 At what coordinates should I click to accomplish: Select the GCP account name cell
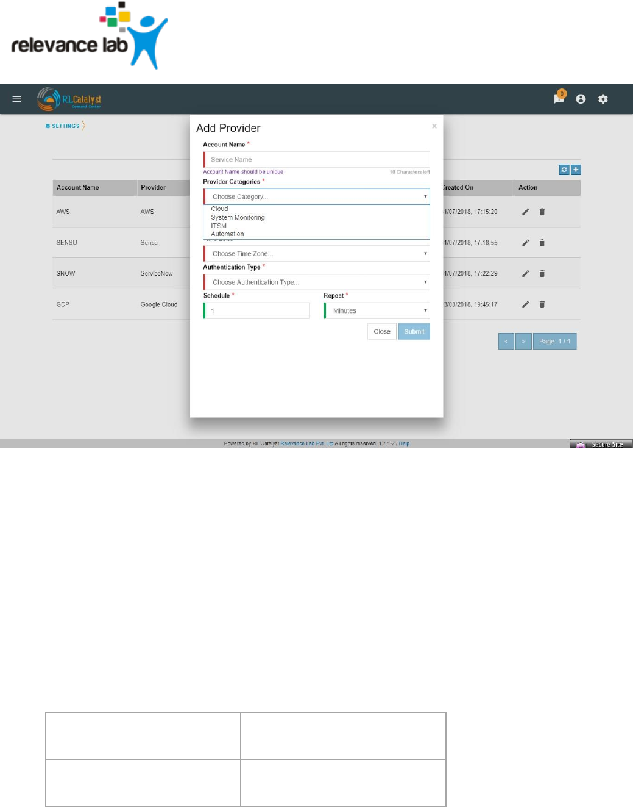(63, 304)
